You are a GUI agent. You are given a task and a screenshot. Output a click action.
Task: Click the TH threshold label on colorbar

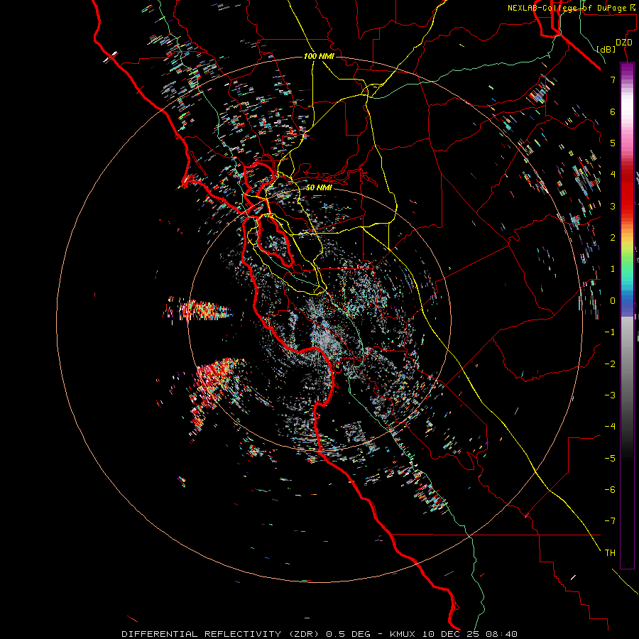(610, 553)
